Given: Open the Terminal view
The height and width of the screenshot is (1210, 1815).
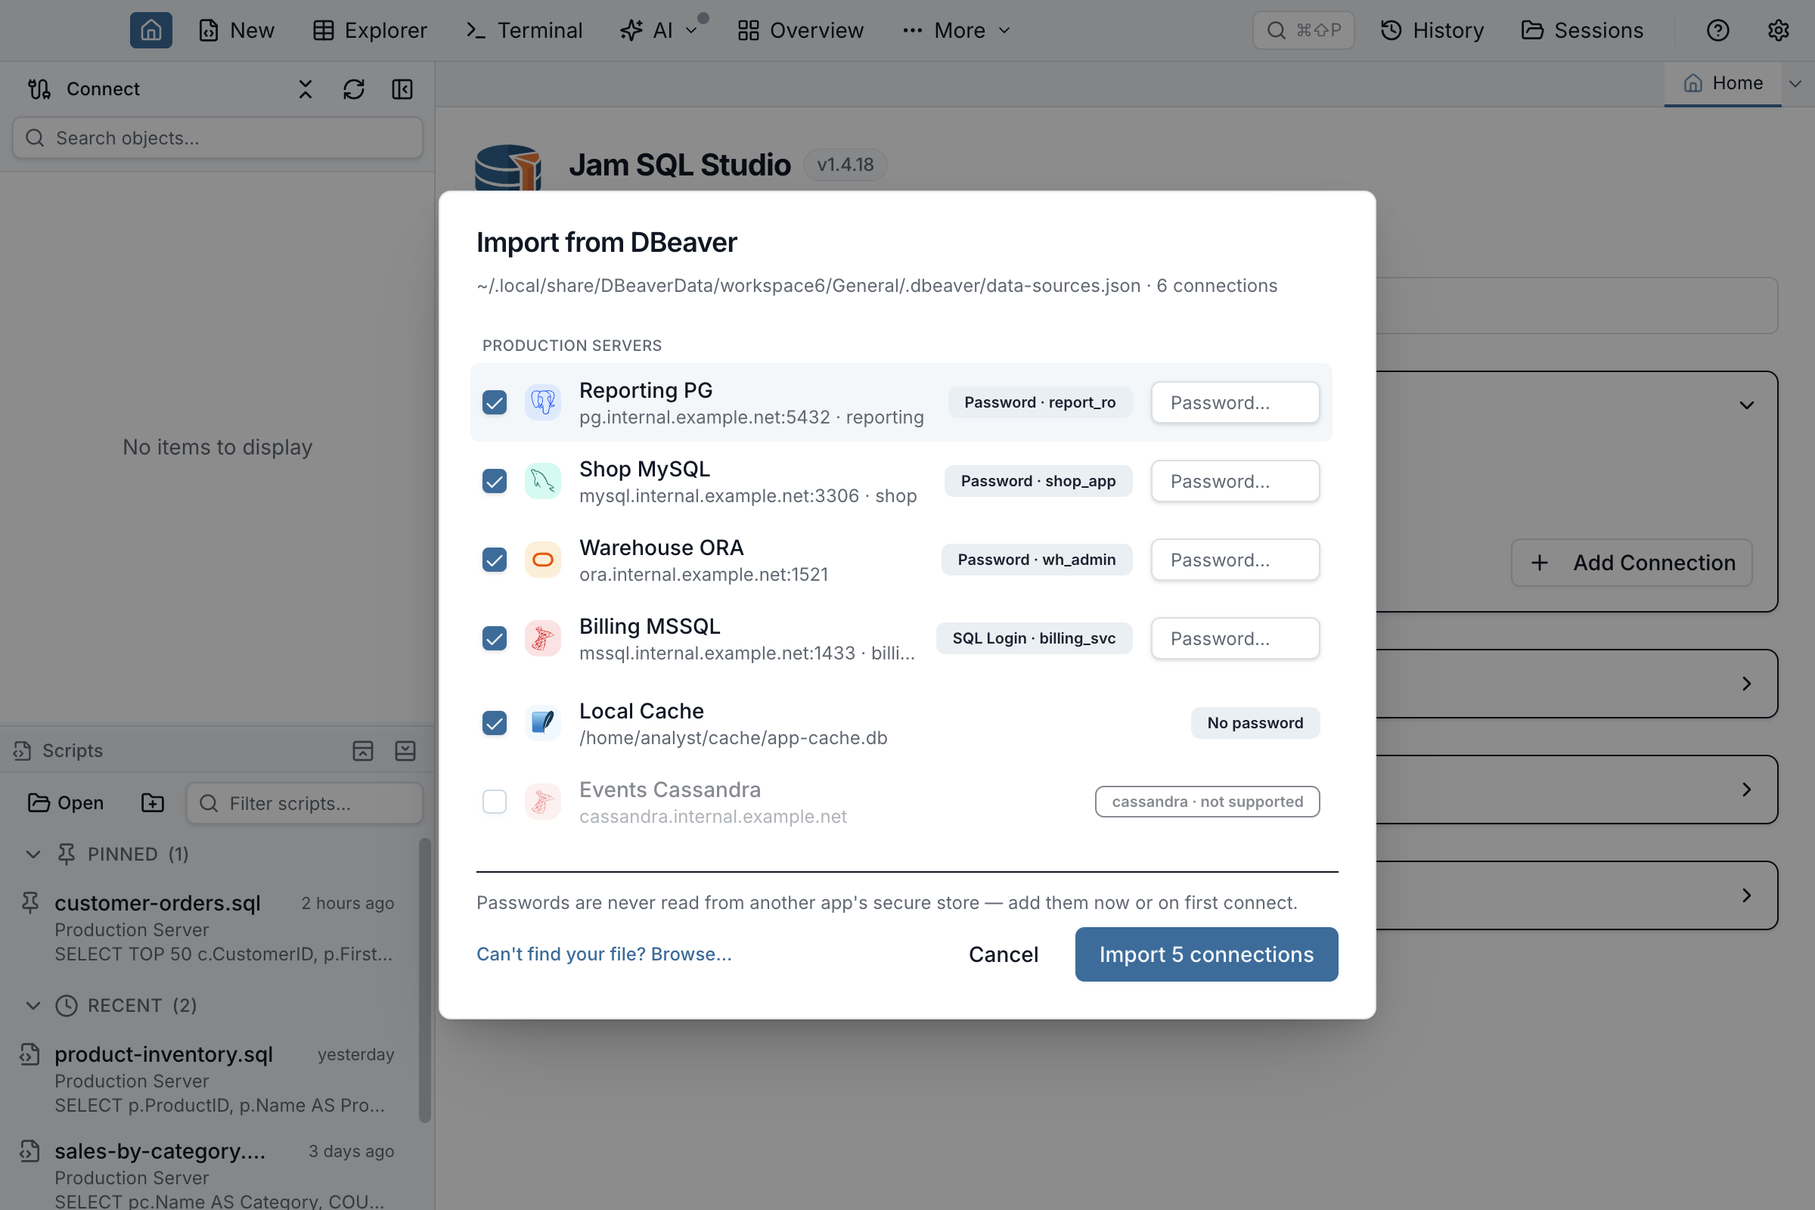Looking at the screenshot, I should click(x=525, y=30).
